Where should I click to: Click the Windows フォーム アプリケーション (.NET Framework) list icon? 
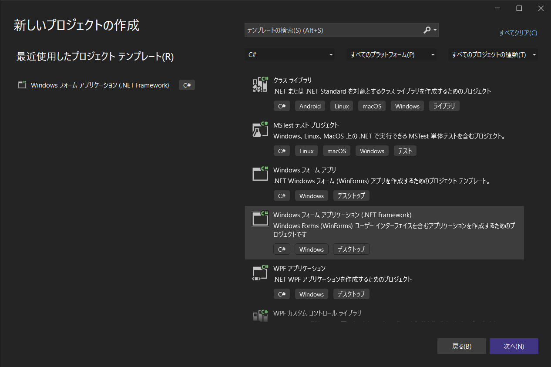260,219
